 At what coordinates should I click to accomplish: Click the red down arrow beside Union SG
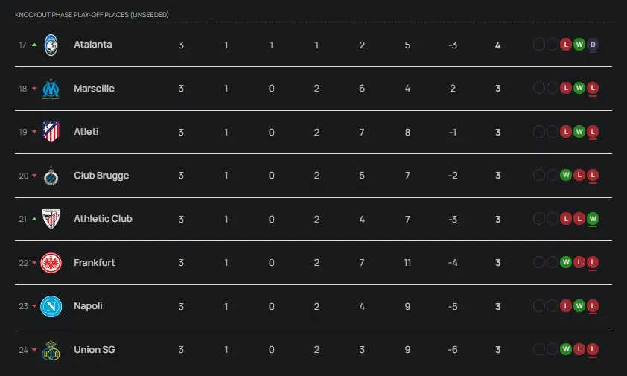click(34, 350)
